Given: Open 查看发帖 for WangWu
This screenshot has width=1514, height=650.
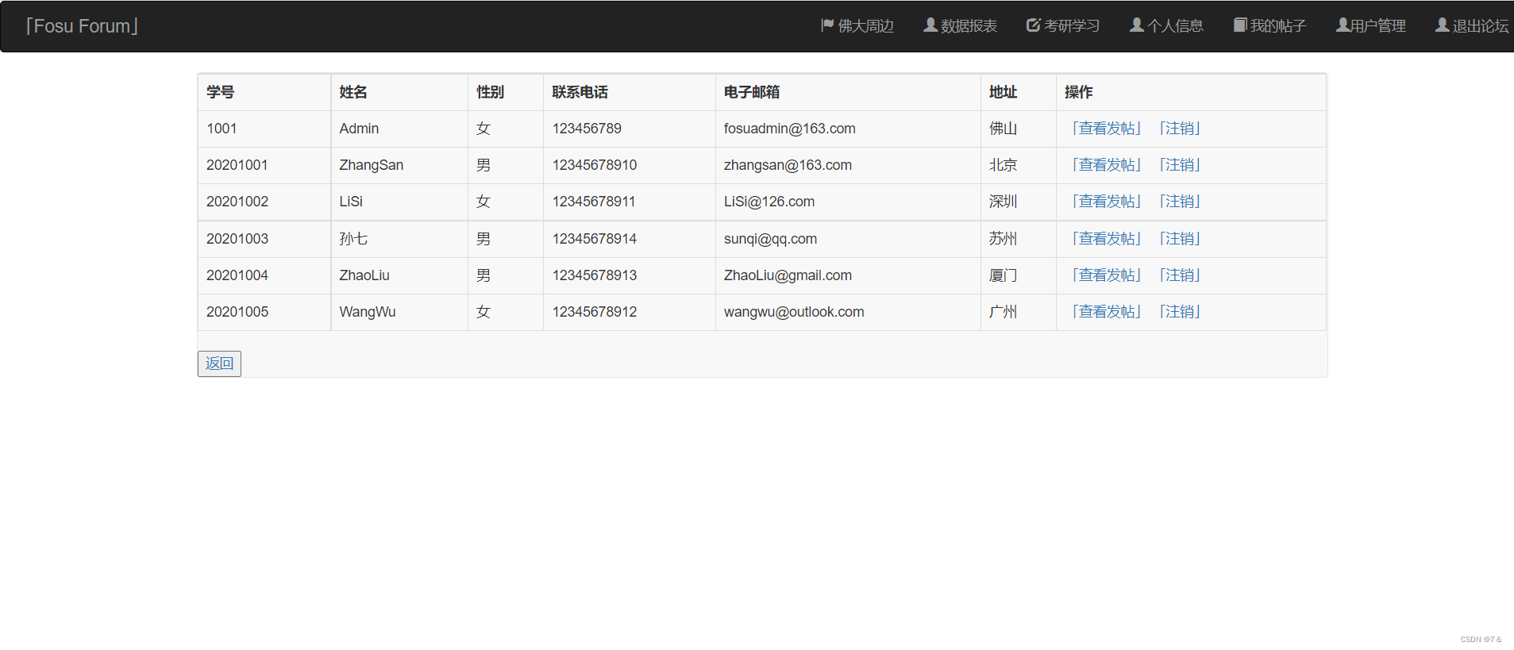Looking at the screenshot, I should [1107, 312].
